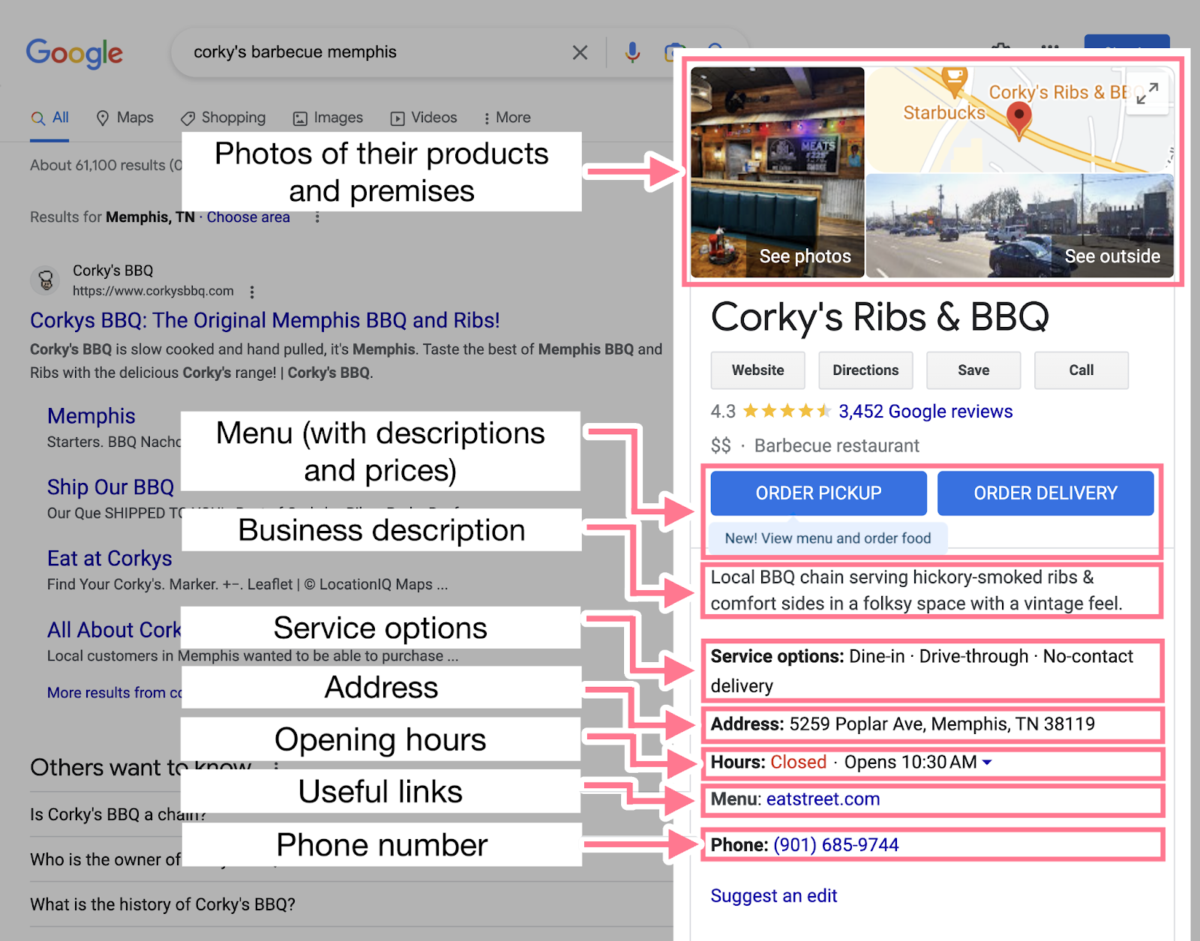
Task: Click the red map pin for Corky's Ribs
Action: 1018,120
